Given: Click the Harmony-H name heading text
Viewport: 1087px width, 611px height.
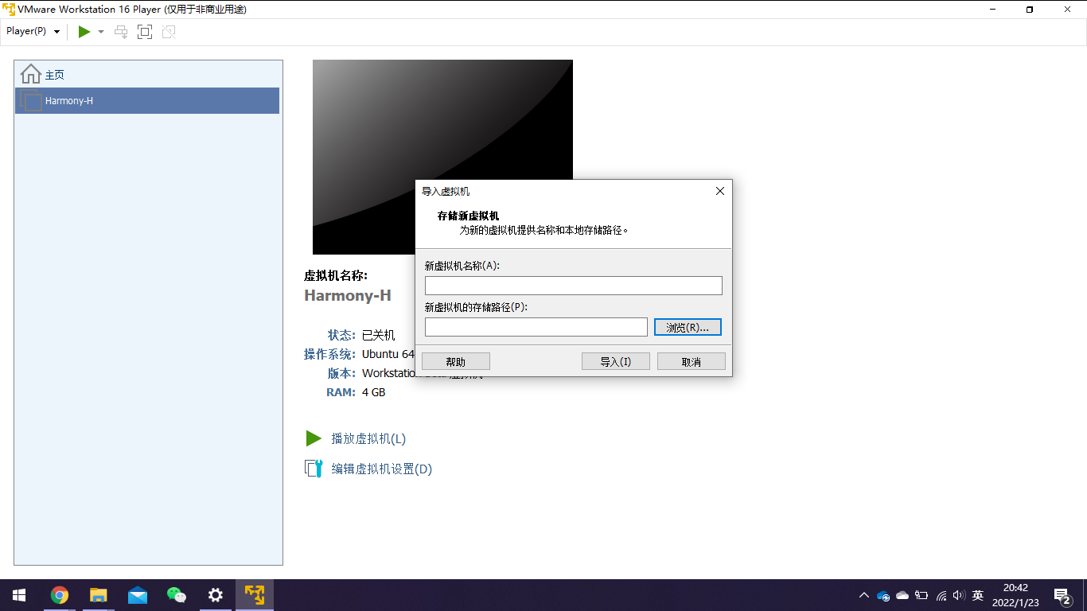Looking at the screenshot, I should [x=348, y=295].
